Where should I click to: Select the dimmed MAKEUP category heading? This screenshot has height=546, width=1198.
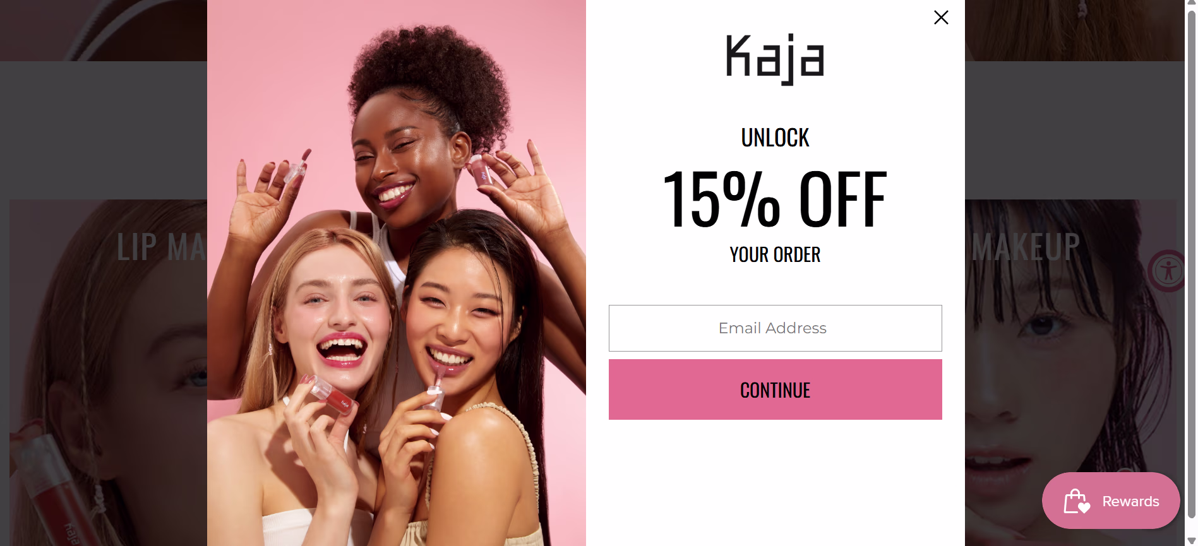tap(1024, 247)
